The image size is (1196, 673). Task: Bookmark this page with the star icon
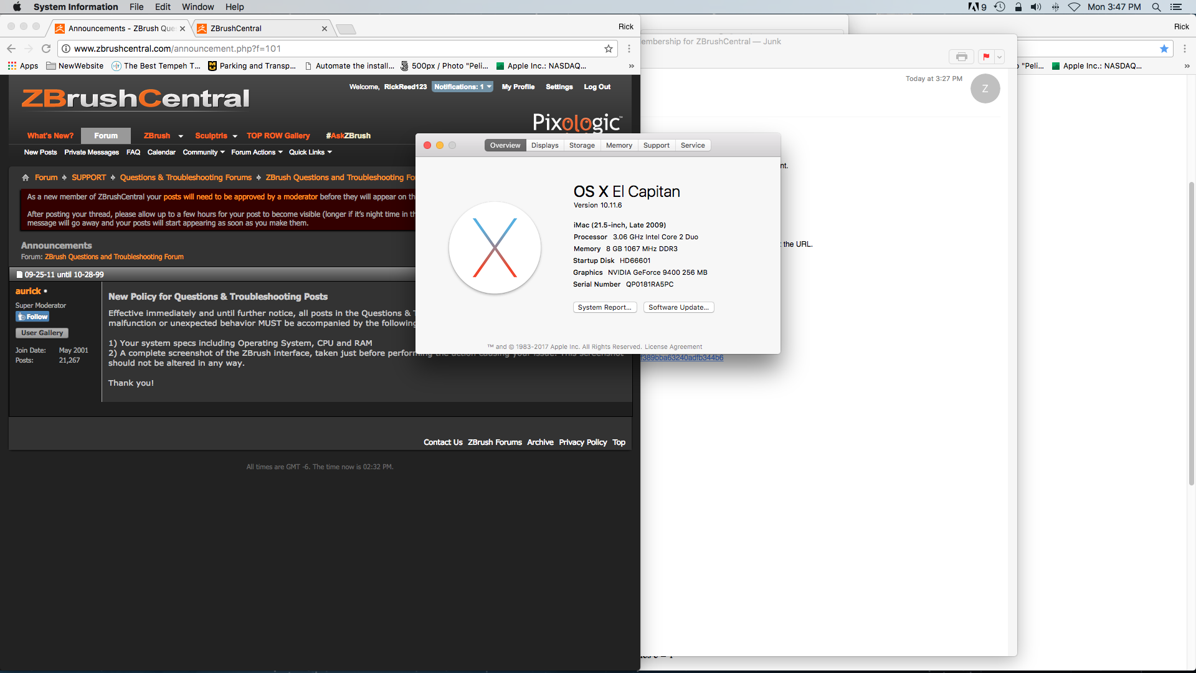pyautogui.click(x=609, y=49)
